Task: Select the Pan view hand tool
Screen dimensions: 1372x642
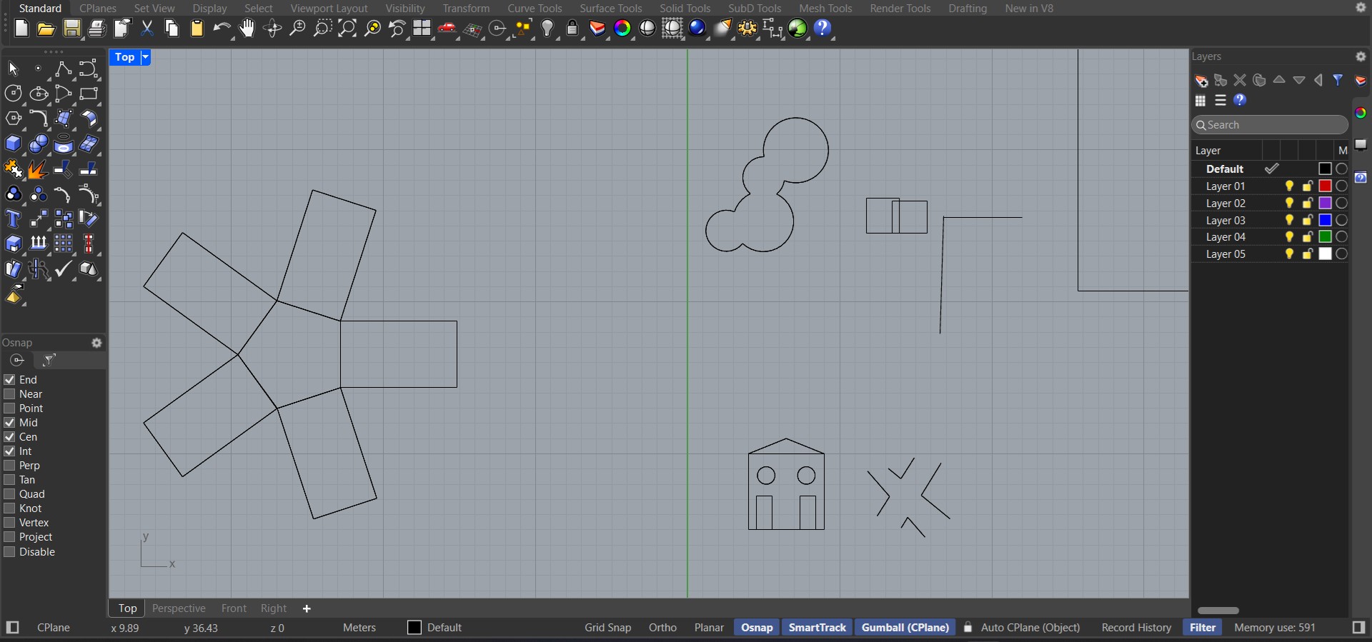Action: 247,29
